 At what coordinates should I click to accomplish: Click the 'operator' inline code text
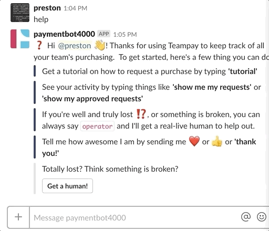coord(97,126)
